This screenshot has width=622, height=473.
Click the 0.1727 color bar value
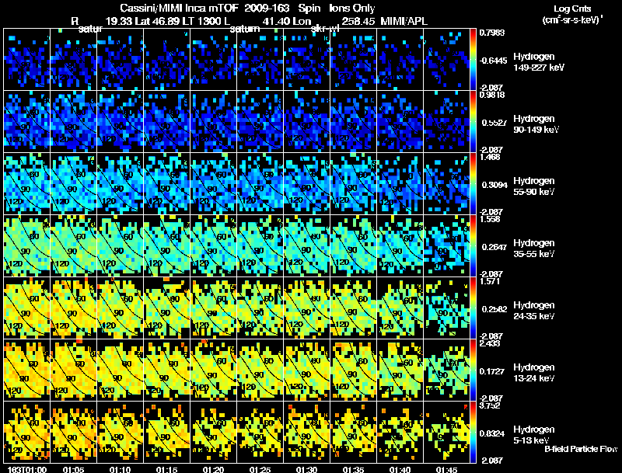click(x=492, y=371)
